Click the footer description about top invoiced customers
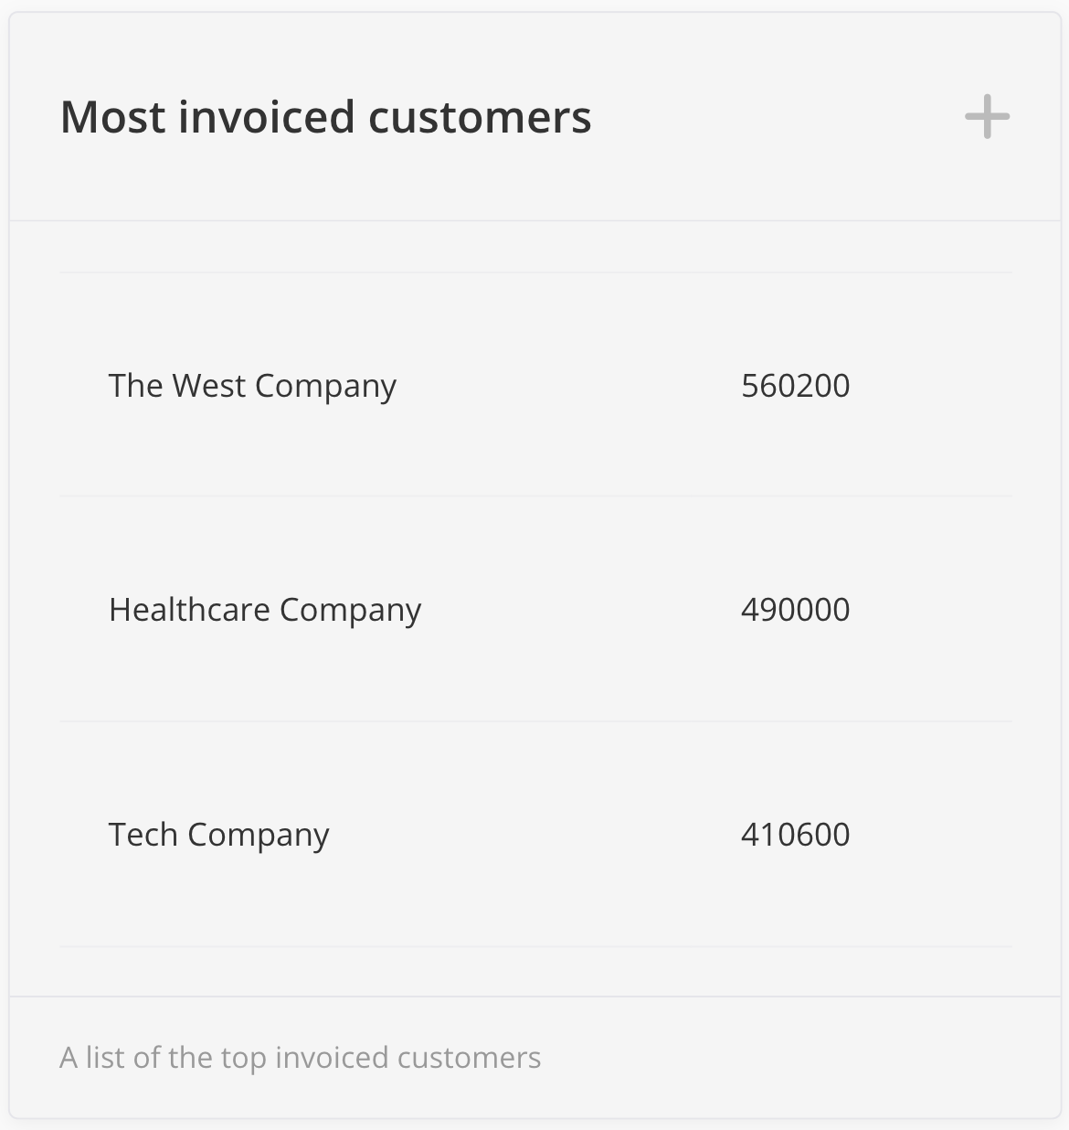The image size is (1069, 1130). click(x=300, y=1058)
